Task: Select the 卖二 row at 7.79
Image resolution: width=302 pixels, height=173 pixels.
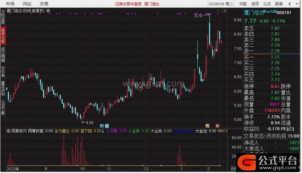Action: tap(272, 46)
